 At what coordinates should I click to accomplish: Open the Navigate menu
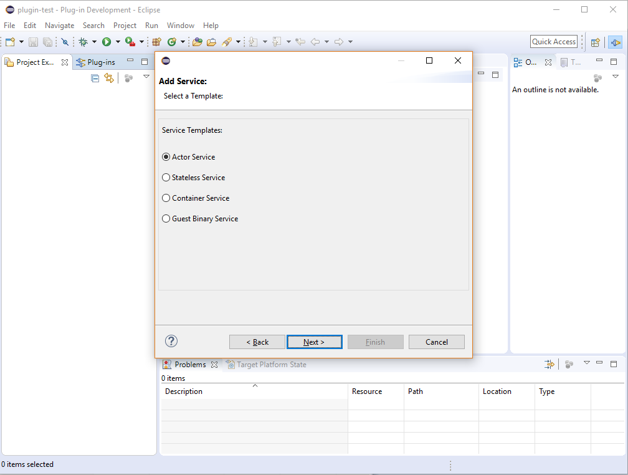pos(59,26)
